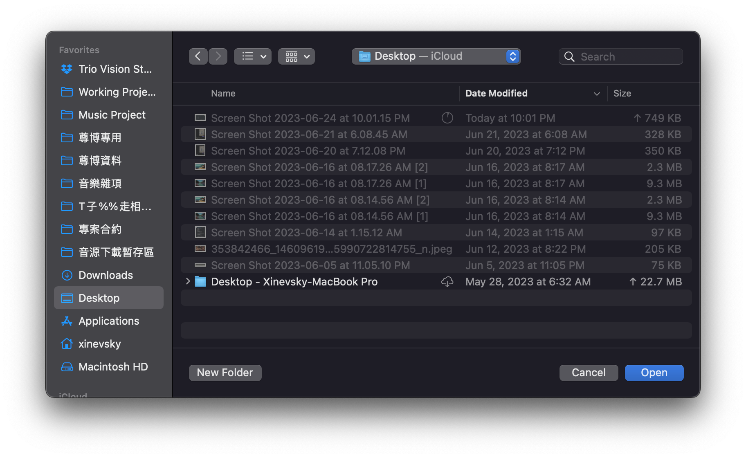The image size is (746, 458).
Task: Sort by the Size column header
Action: 622,93
